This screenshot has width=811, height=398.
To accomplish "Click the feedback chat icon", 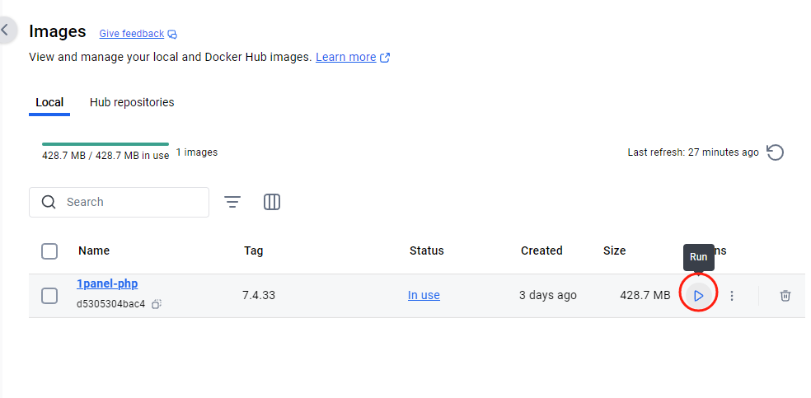I will pos(172,34).
